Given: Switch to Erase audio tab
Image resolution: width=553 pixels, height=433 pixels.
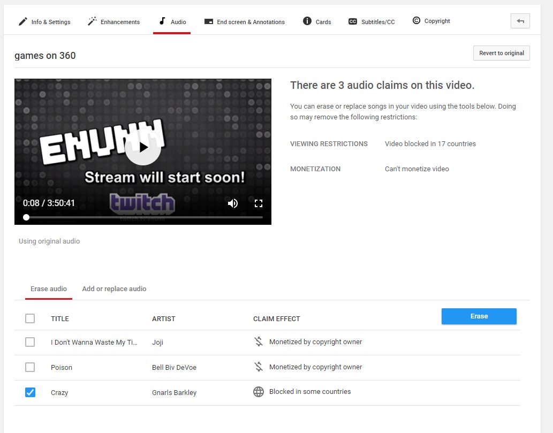Looking at the screenshot, I should (x=49, y=289).
